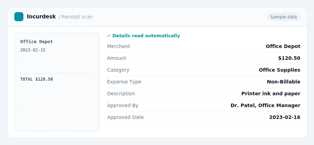Click the Approved Date label
The width and height of the screenshot is (314, 145).
coord(125,117)
